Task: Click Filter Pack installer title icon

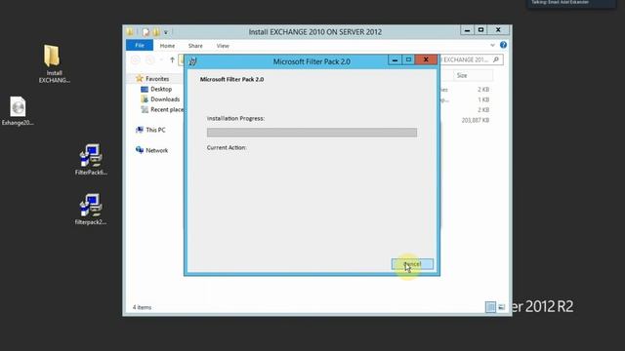Action: tap(193, 61)
